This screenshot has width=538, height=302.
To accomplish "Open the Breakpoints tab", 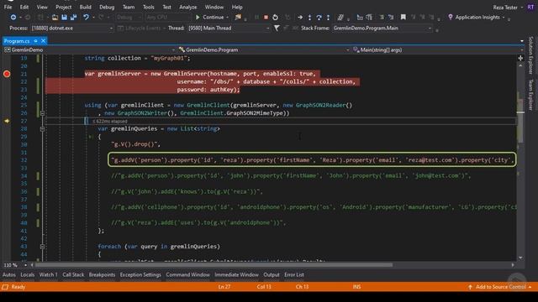I will pos(102,274).
